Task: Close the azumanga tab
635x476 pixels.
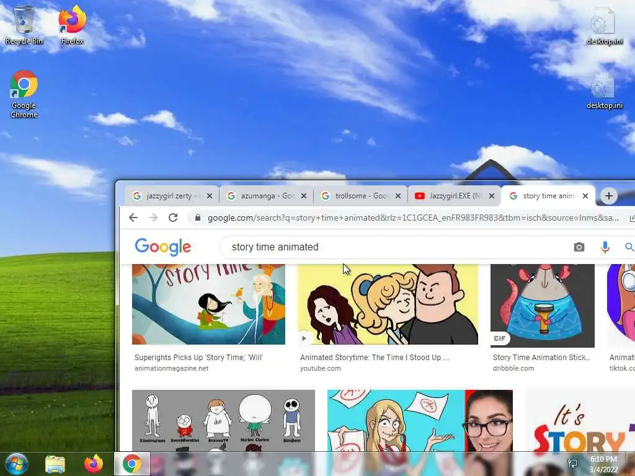Action: click(x=304, y=196)
